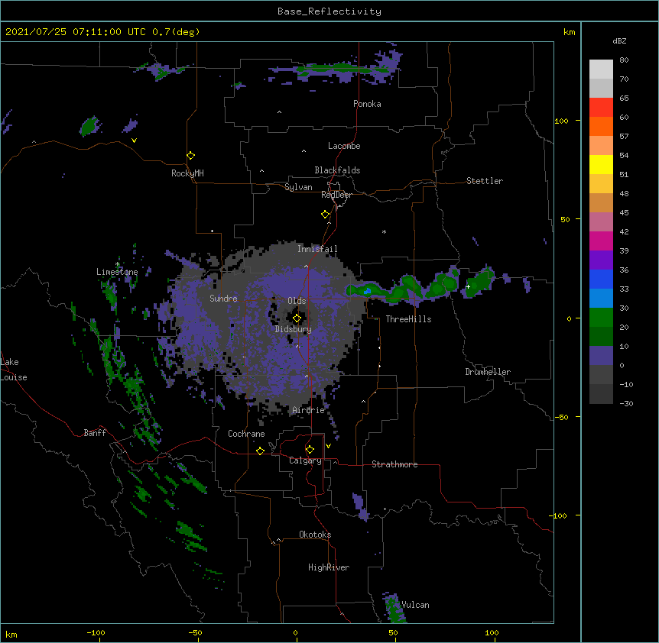659x643 pixels.
Task: Click the orange 57-60 dBZ legend swatch
Action: pyautogui.click(x=601, y=126)
